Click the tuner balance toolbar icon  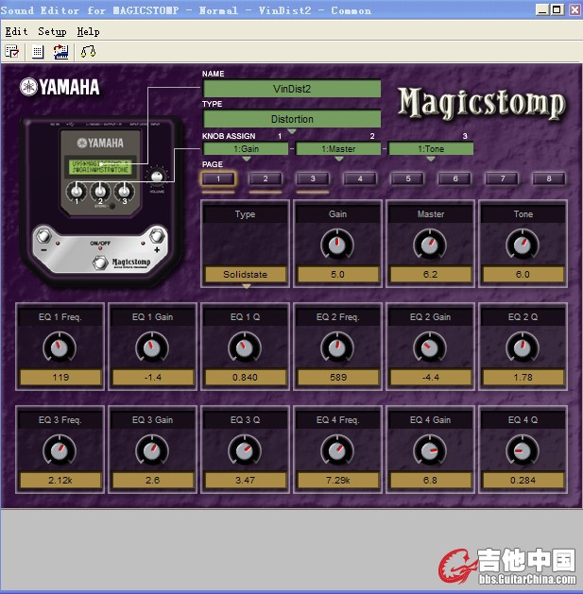[x=88, y=52]
